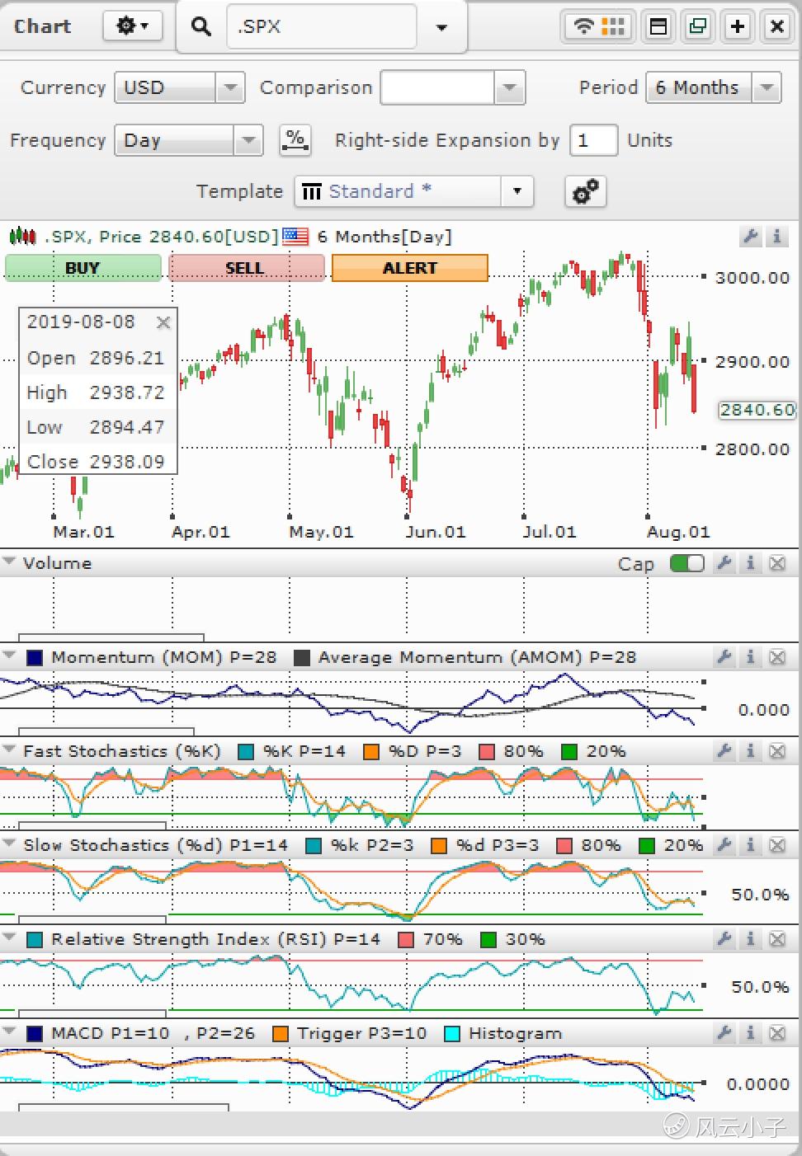This screenshot has height=1156, width=802.
Task: Remove the Momentum panel
Action: tap(777, 657)
